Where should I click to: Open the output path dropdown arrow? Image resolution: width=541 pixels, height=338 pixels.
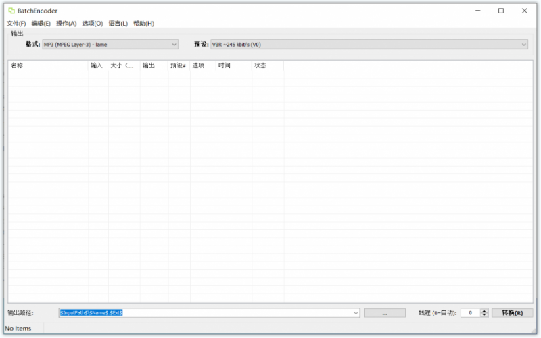tap(356, 313)
